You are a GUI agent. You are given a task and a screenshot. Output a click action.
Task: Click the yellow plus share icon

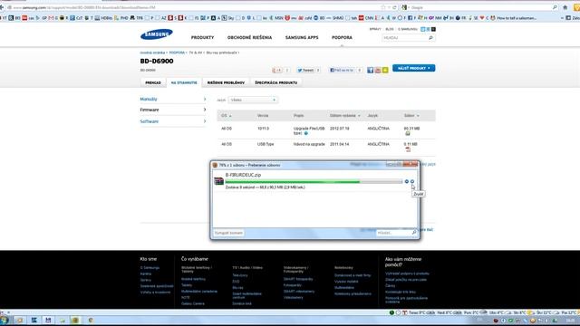tap(385, 70)
